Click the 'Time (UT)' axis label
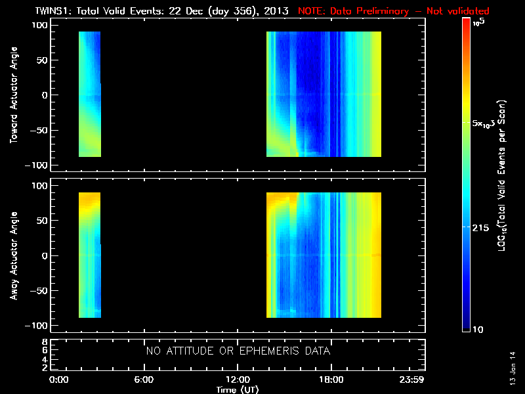525x394 pixels. tap(238, 389)
